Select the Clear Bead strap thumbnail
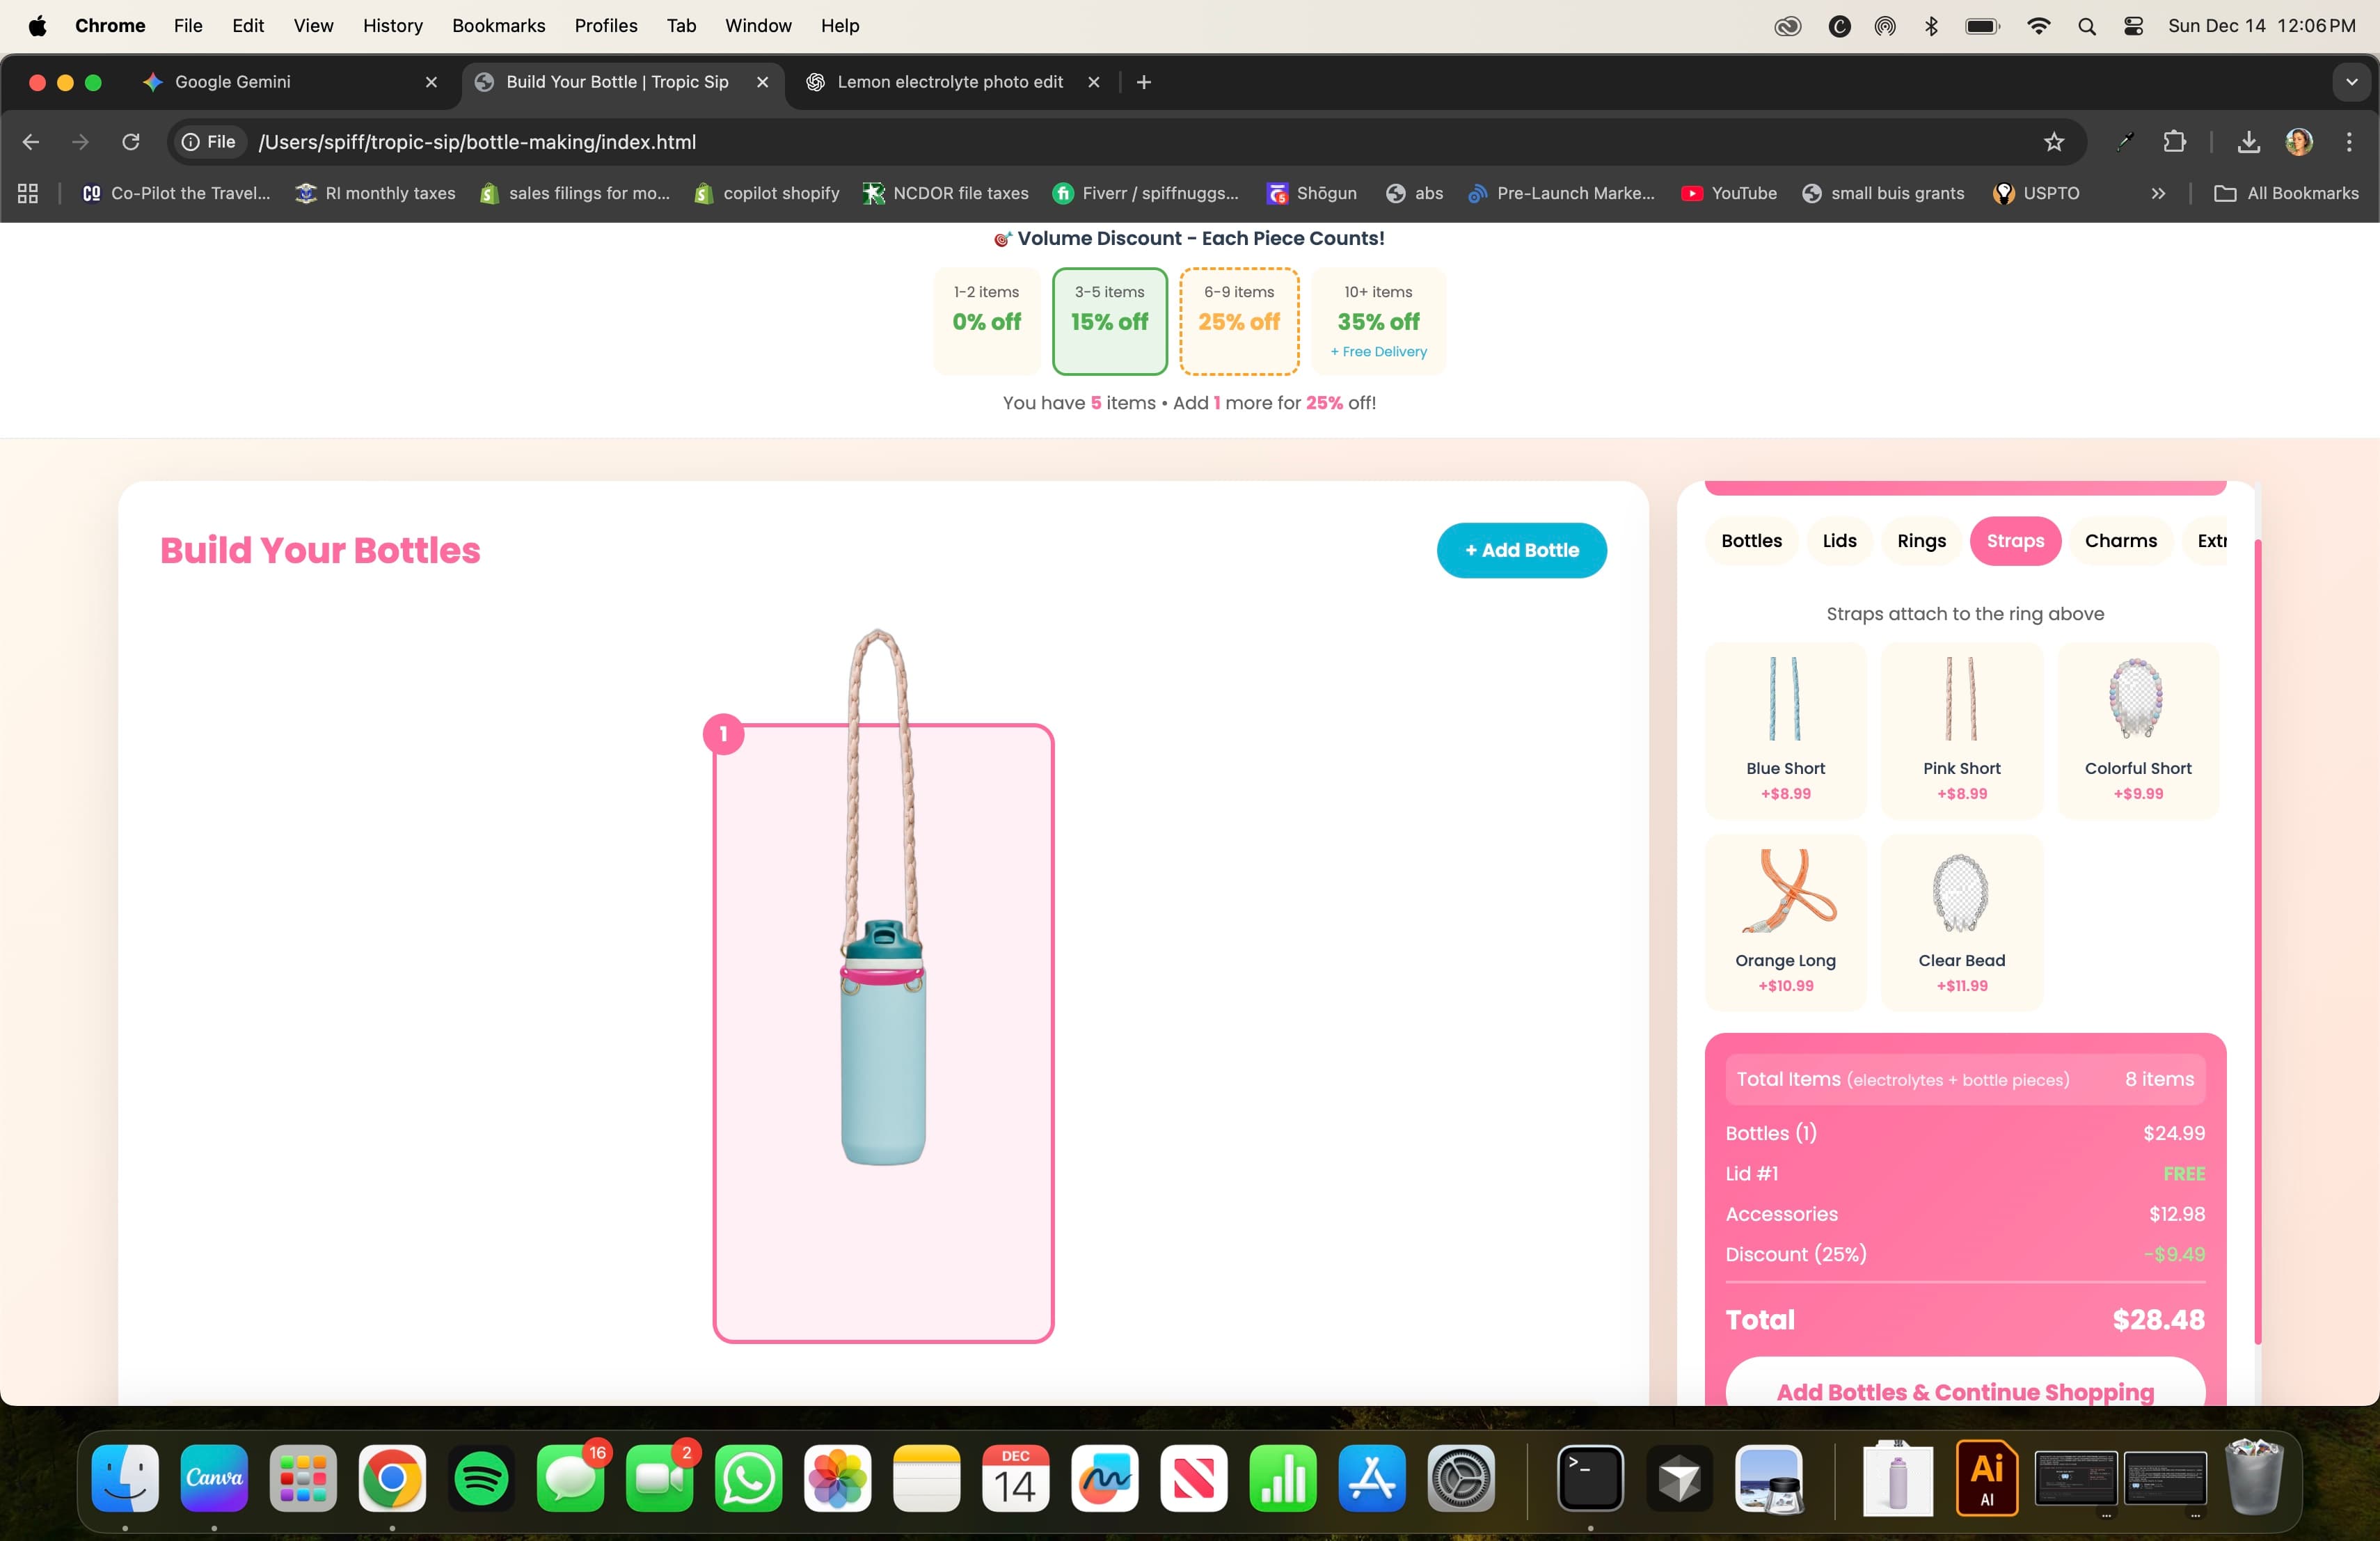The width and height of the screenshot is (2380, 1541). pyautogui.click(x=1960, y=918)
